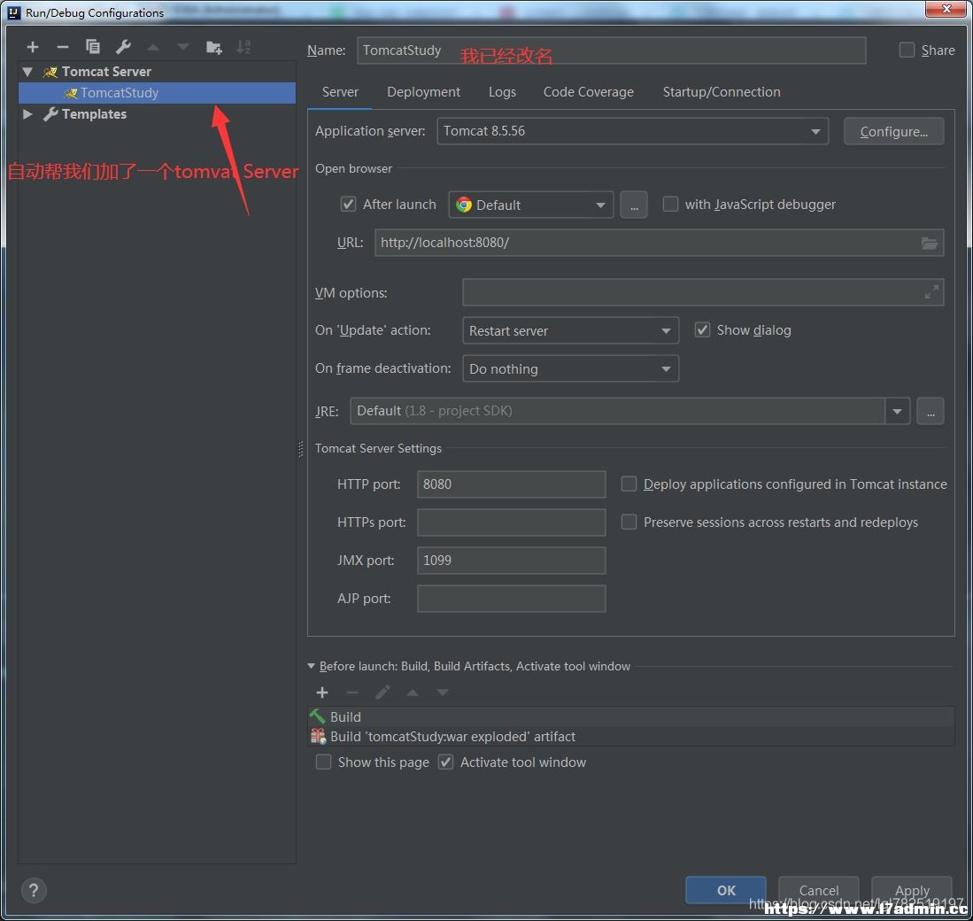Focus the VM options field
The image size is (973, 921).
coord(703,292)
